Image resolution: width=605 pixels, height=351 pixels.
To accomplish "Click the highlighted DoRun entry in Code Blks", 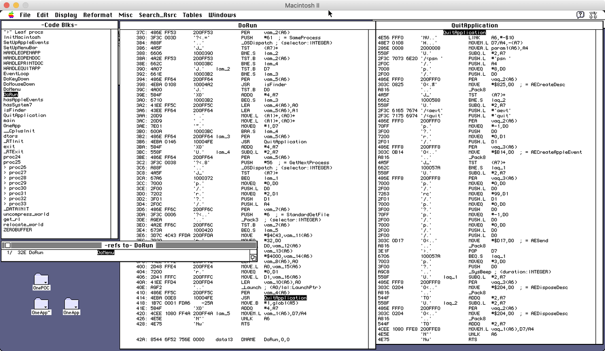I will pyautogui.click(x=11, y=94).
